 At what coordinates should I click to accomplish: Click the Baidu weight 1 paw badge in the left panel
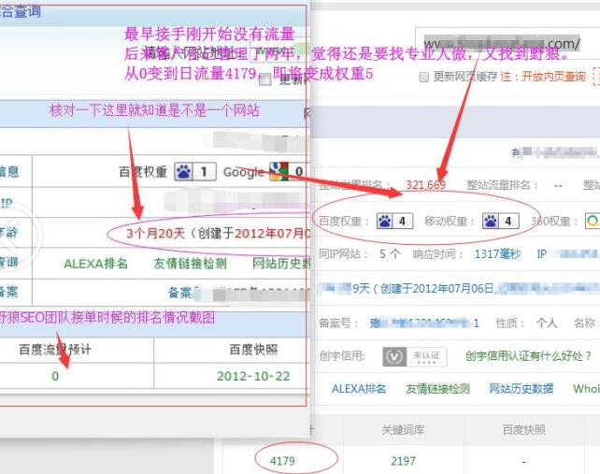pos(194,171)
